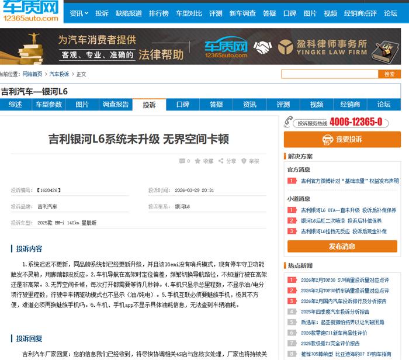
Task: Open 汽车投诉 breadcrumb link
Action: click(59, 74)
